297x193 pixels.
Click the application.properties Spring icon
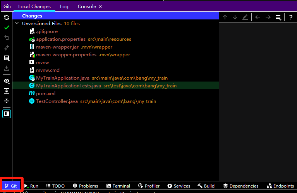[32, 39]
